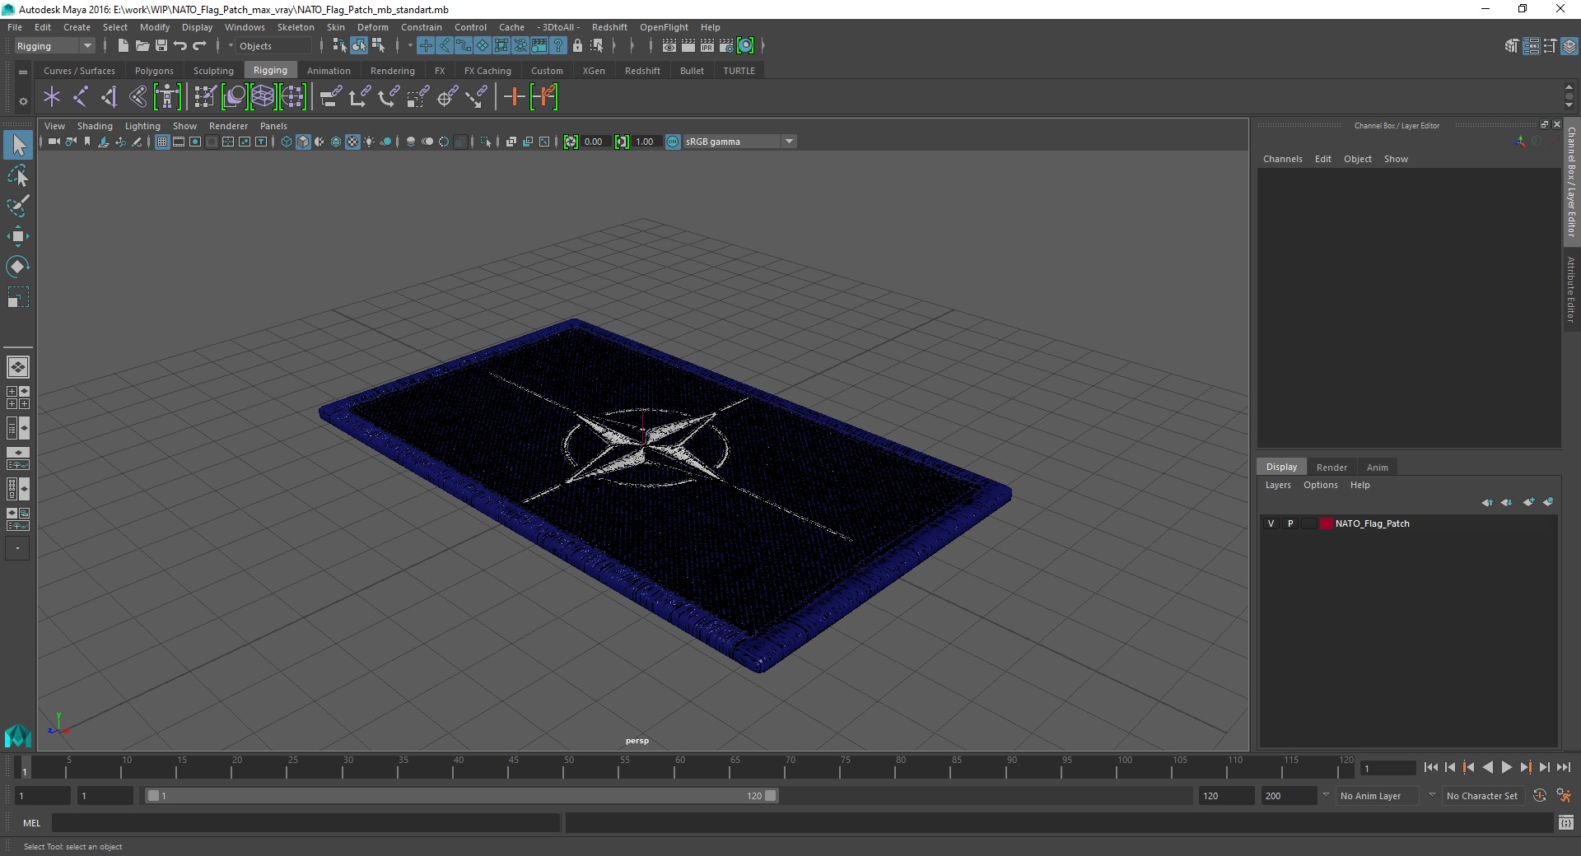This screenshot has width=1581, height=856.
Task: Open Script Editor icon
Action: pos(1565,822)
